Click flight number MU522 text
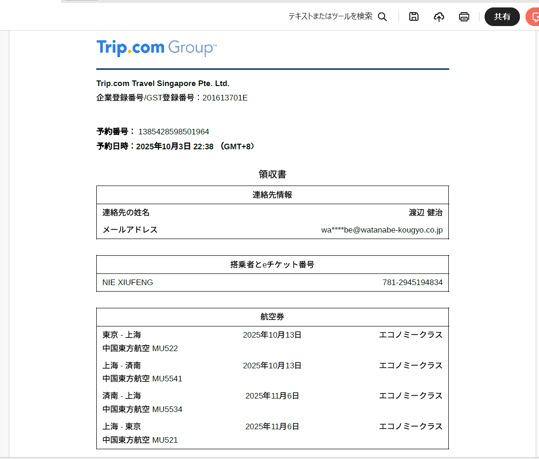 coord(165,348)
